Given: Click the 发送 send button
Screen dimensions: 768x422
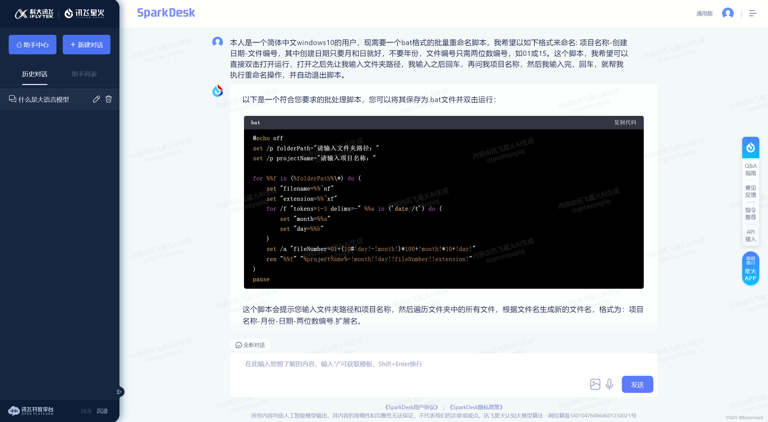Looking at the screenshot, I should point(637,384).
